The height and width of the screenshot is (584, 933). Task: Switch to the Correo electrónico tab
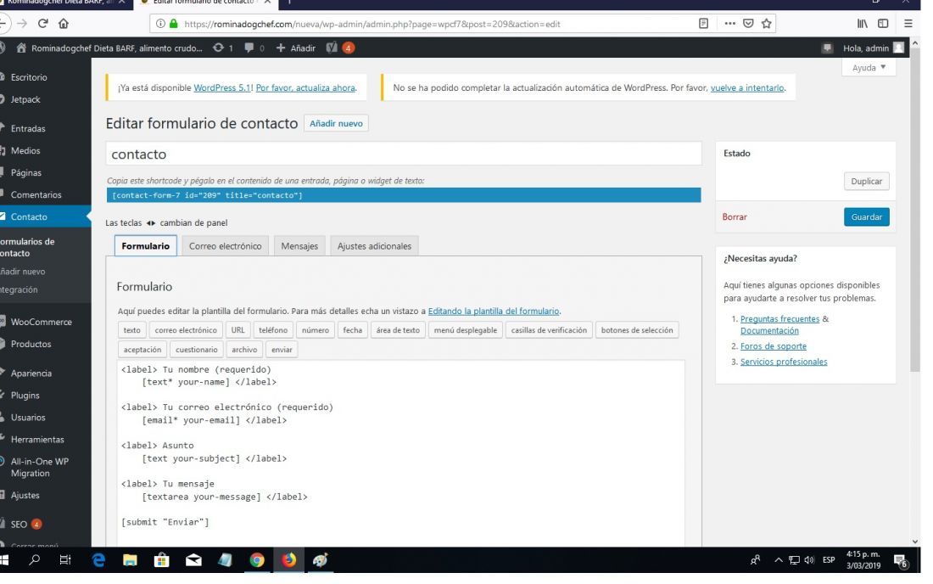point(225,246)
